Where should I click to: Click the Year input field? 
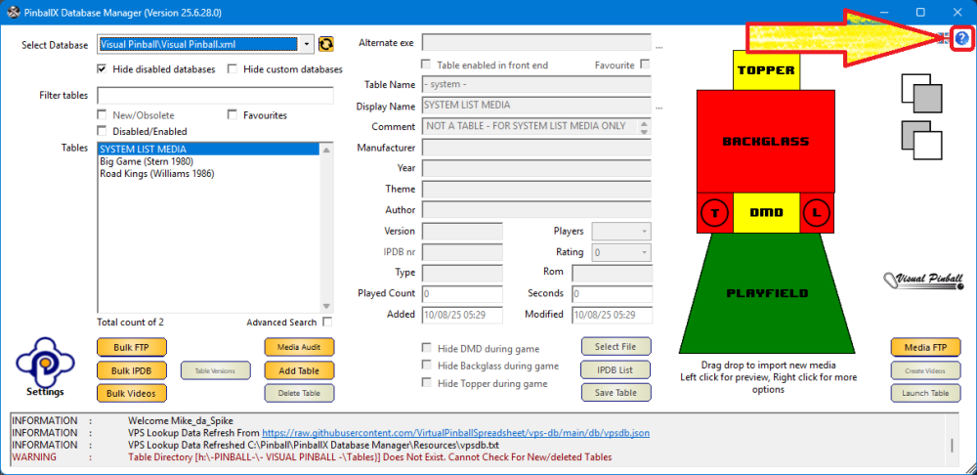coord(536,168)
